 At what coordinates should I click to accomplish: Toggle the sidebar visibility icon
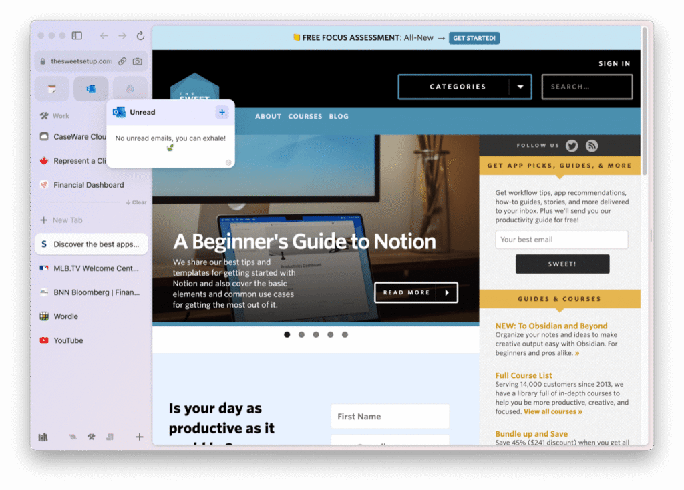click(77, 35)
